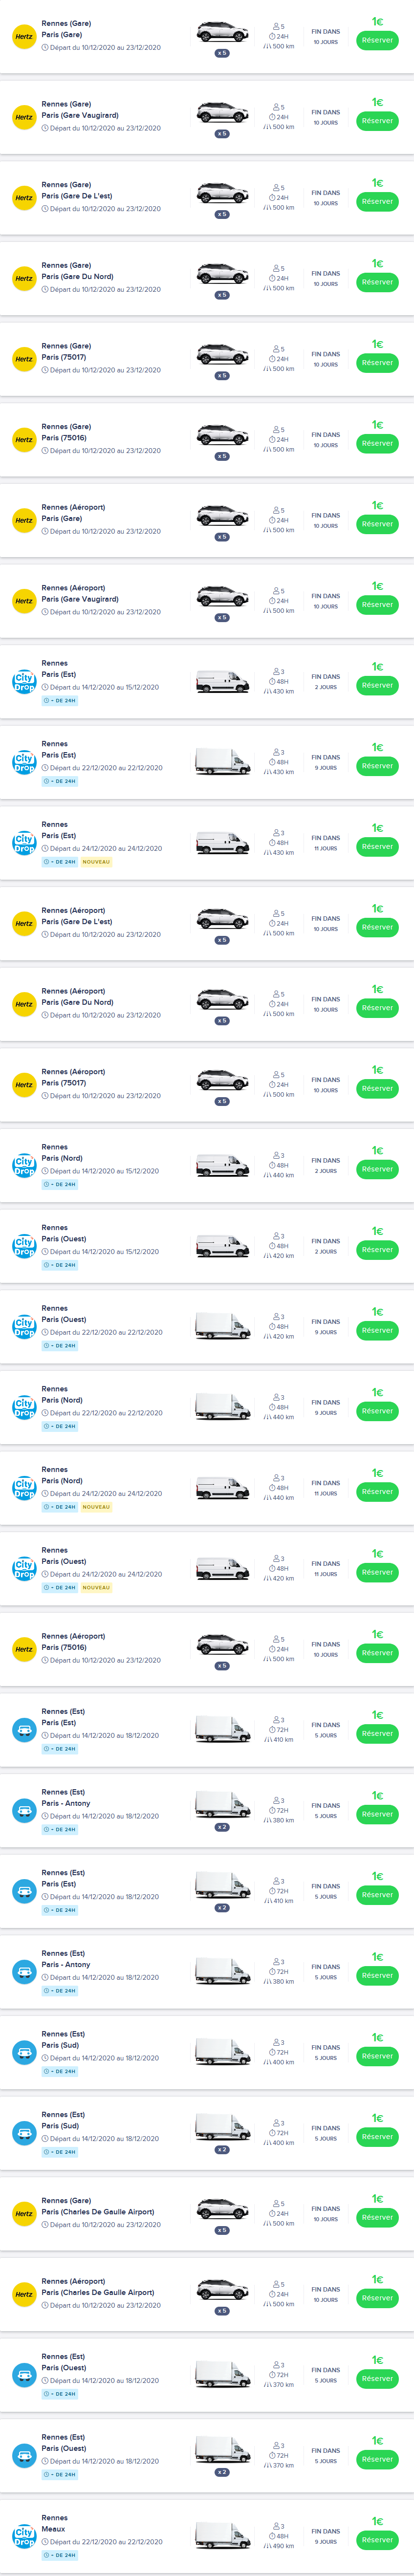Reserve the Rennes (Gare) to Paris (Gare) offer
The width and height of the screenshot is (414, 2576).
377,41
